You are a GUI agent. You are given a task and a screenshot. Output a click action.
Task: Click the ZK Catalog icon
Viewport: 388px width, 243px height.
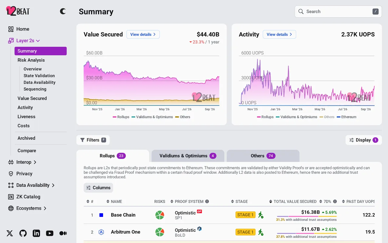[11, 197]
